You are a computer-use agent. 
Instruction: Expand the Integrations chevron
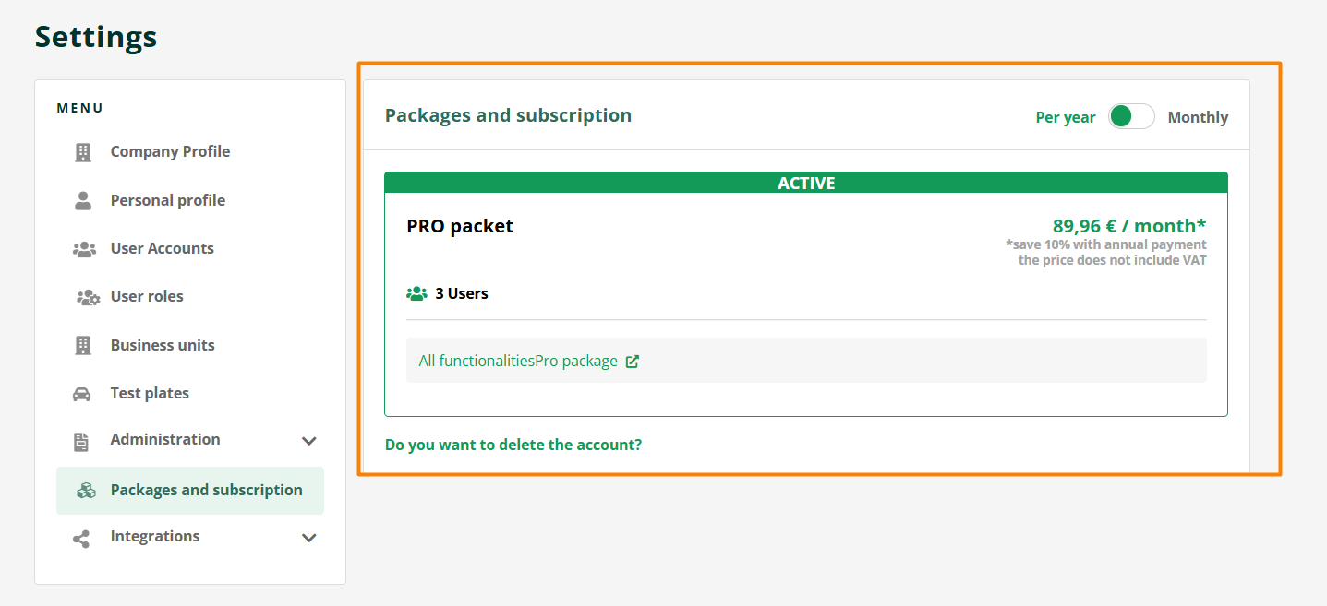pyautogui.click(x=309, y=538)
